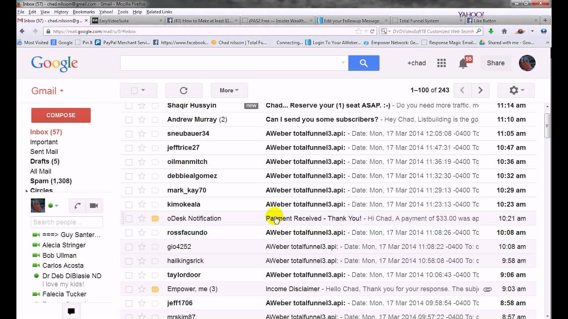Star the sneubauer34 email

point(142,134)
